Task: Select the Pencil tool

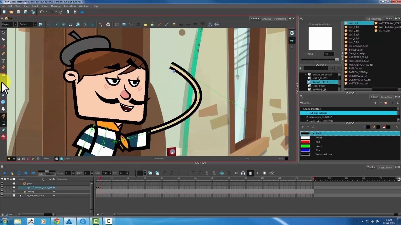Action: click(x=3, y=53)
